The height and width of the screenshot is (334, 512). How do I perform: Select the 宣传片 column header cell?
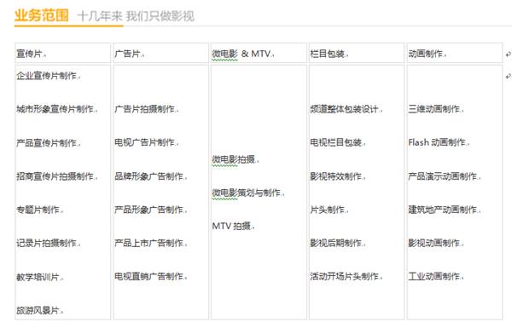point(62,53)
